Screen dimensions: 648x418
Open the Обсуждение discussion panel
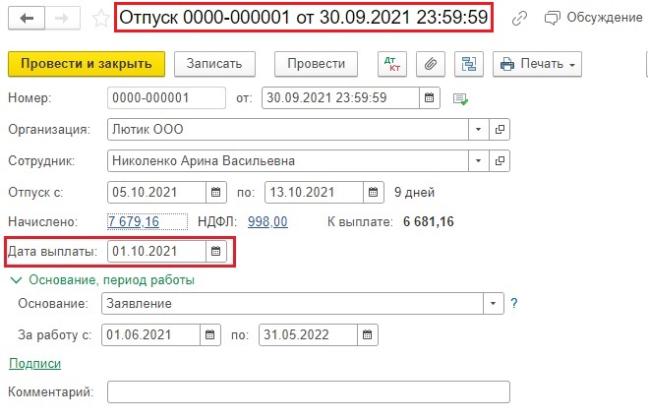[594, 18]
